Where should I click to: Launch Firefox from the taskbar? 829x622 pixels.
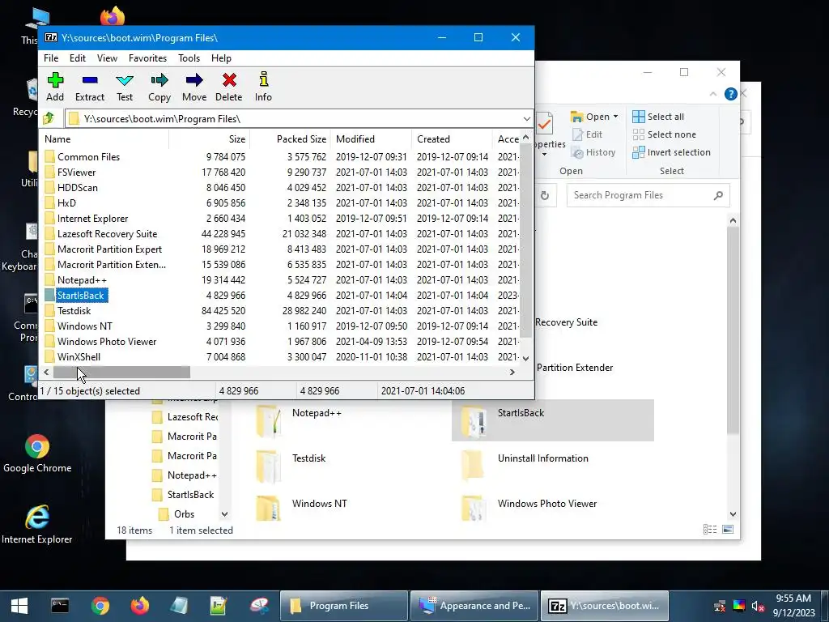coord(140,606)
